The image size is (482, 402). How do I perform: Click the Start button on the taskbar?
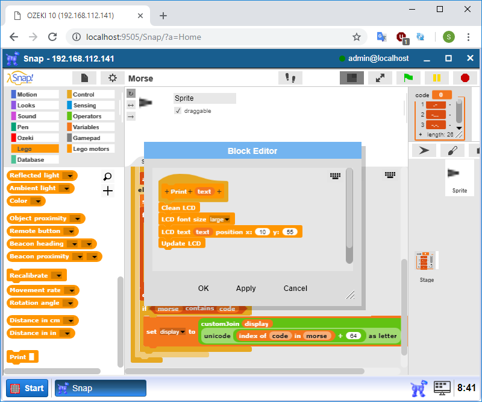tap(27, 388)
